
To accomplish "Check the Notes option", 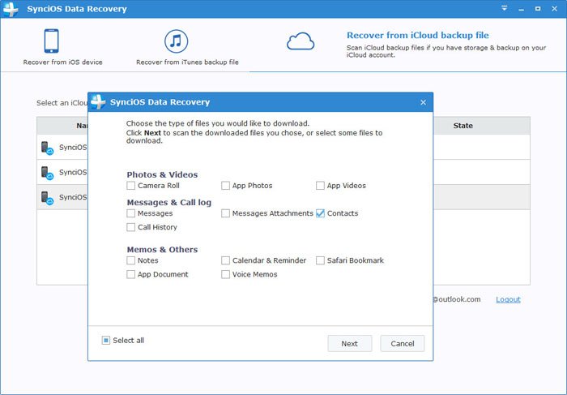I will click(131, 260).
